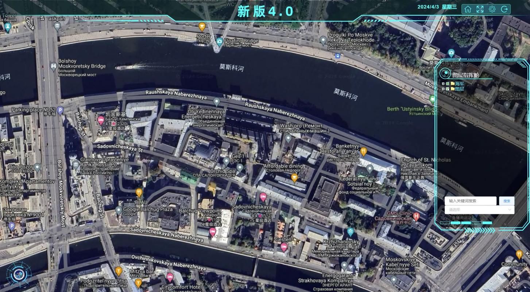Click the Sadovnicheskaya hotel label
The height and width of the screenshot is (292, 530).
tap(251, 207)
